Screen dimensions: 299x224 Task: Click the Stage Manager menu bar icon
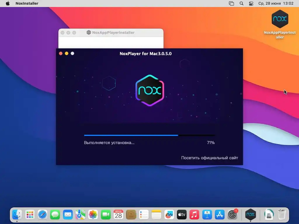231,3
